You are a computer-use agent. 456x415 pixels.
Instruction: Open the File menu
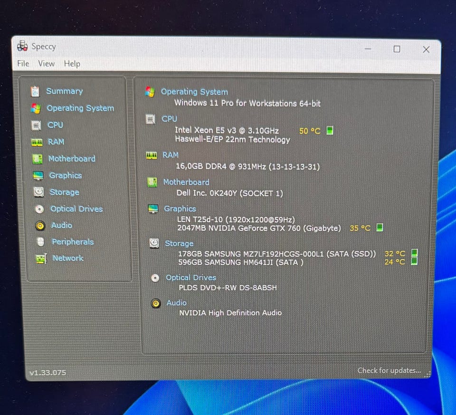point(23,64)
